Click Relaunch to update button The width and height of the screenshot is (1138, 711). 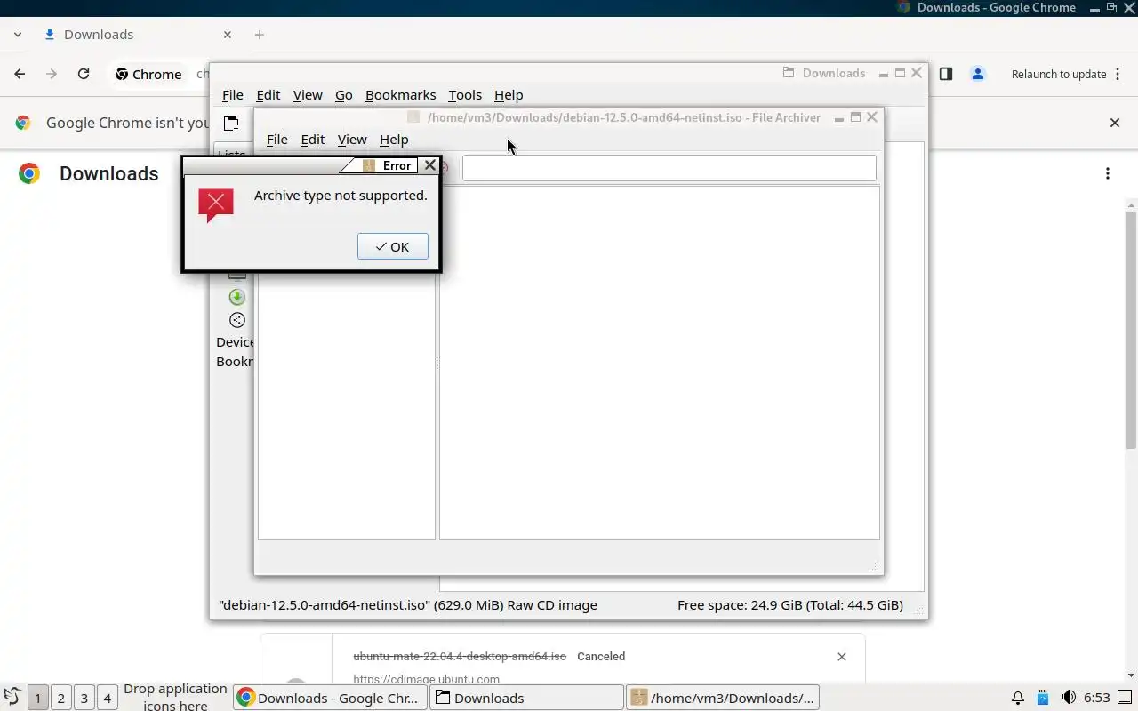(x=1059, y=74)
